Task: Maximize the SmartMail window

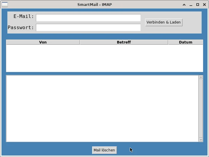Action: coord(198,5)
